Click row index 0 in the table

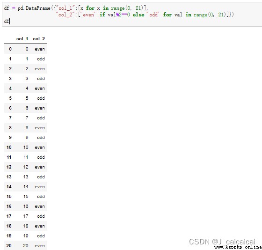(x=10, y=49)
